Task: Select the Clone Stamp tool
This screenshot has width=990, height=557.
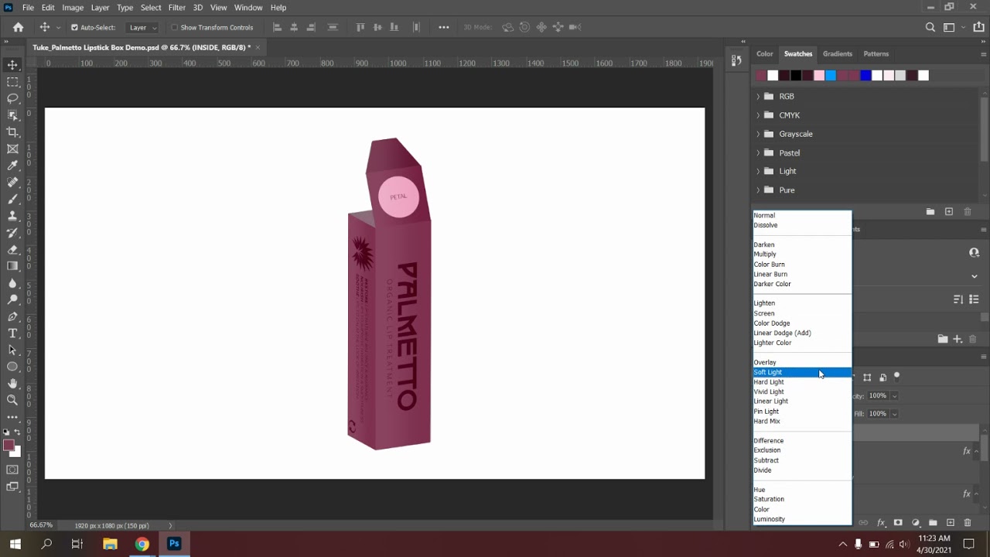Action: (x=12, y=216)
